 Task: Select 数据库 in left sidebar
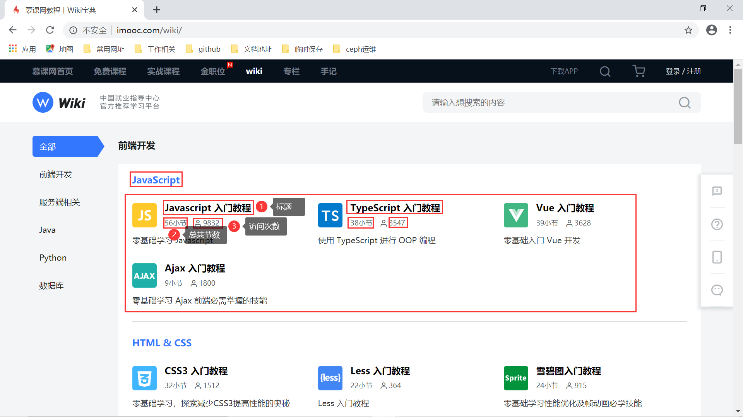51,286
